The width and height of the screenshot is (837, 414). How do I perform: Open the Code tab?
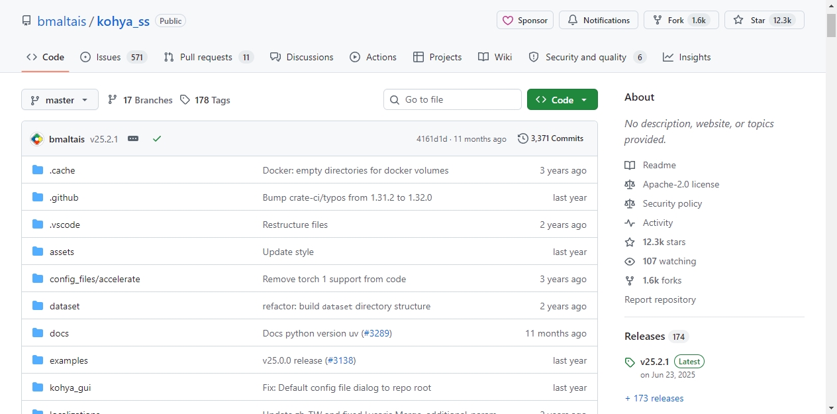[45, 57]
